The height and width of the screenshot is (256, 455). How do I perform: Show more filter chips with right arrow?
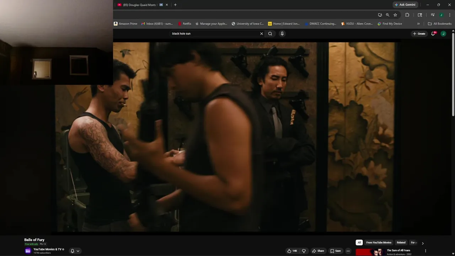pyautogui.click(x=423, y=243)
